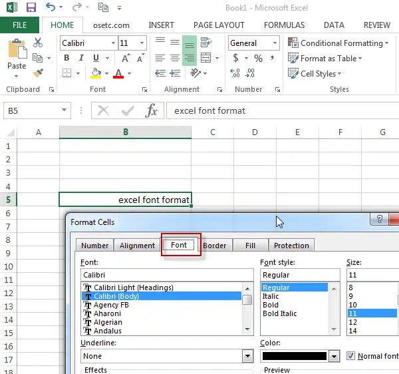This screenshot has height=374, width=399.
Task: Undo the last action
Action: click(51, 7)
